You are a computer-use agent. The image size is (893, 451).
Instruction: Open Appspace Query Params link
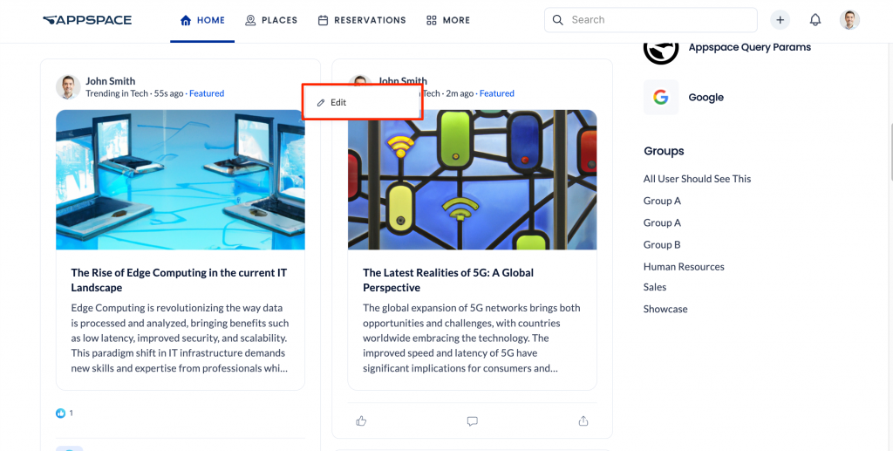tap(749, 47)
